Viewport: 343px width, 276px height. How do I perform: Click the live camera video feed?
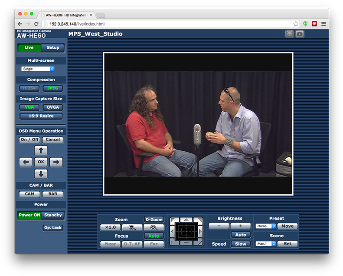click(198, 124)
